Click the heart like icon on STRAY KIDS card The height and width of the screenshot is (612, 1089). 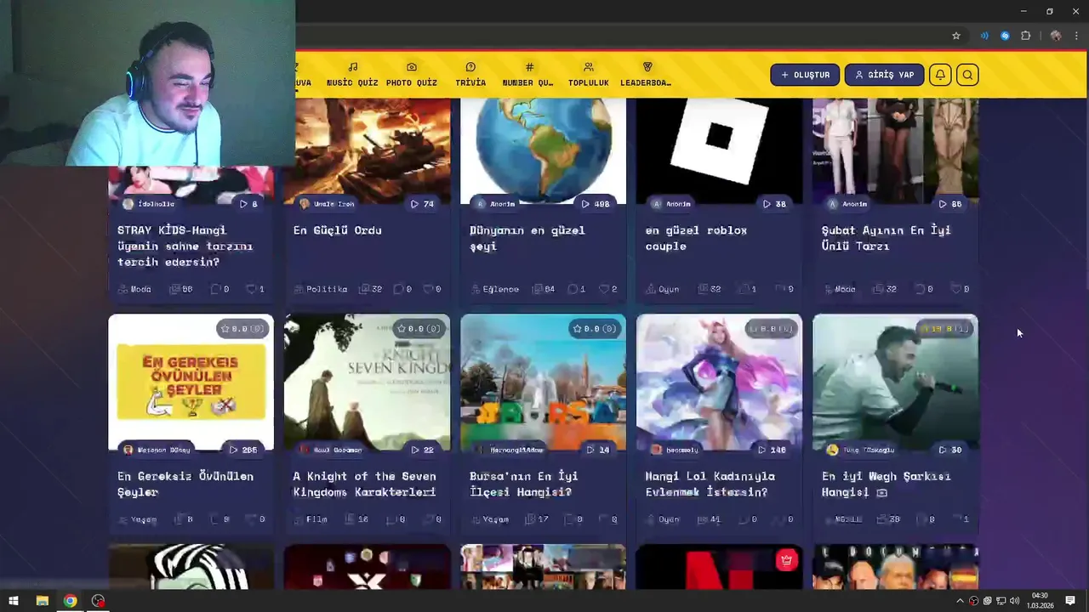[252, 289]
